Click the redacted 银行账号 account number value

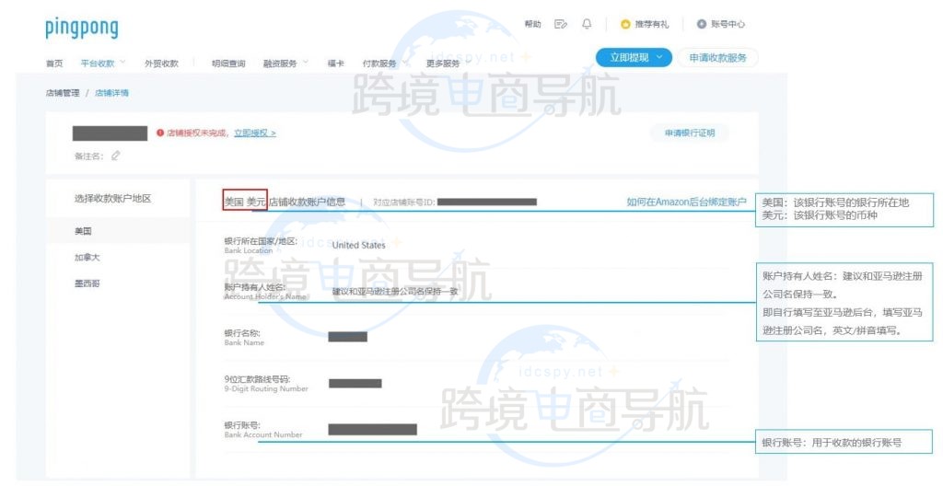click(x=372, y=429)
